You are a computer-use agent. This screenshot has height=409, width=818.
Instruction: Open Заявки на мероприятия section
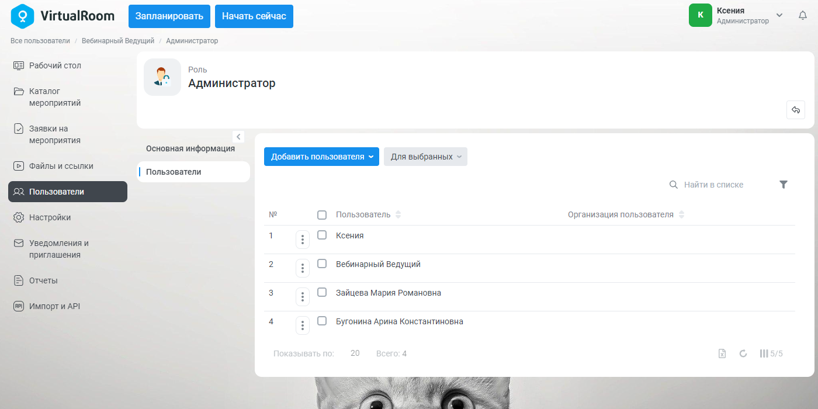(68, 134)
